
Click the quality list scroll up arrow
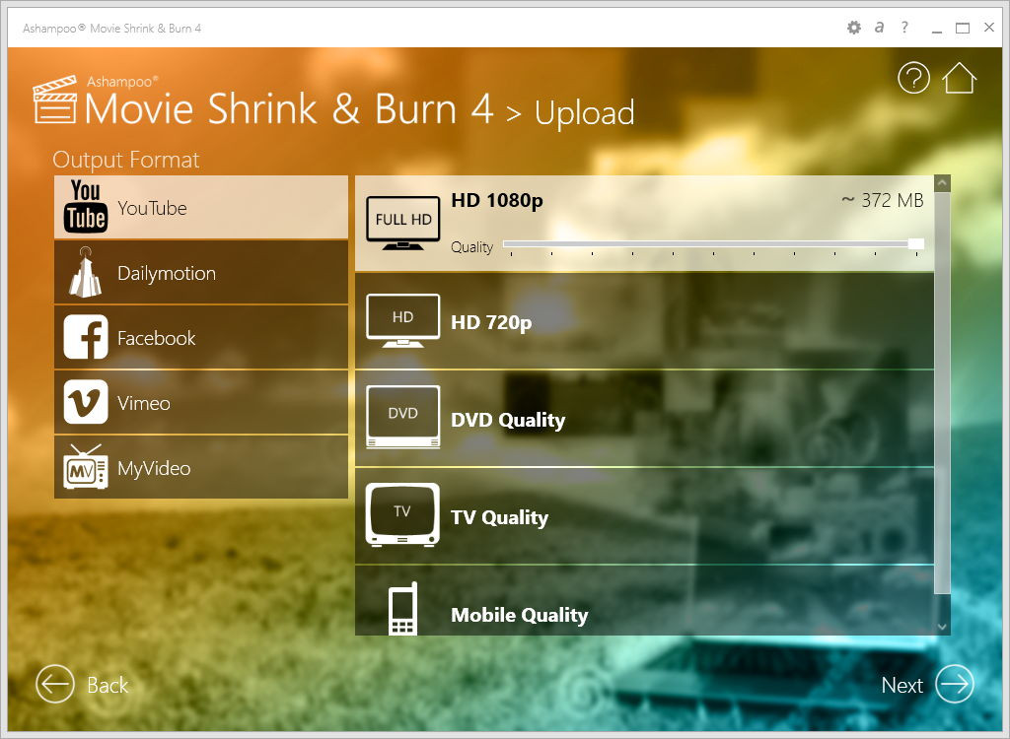(942, 183)
